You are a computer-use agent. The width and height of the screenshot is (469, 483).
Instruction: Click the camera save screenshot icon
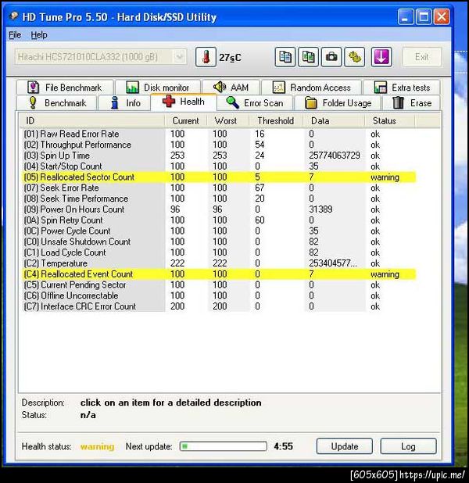click(331, 57)
